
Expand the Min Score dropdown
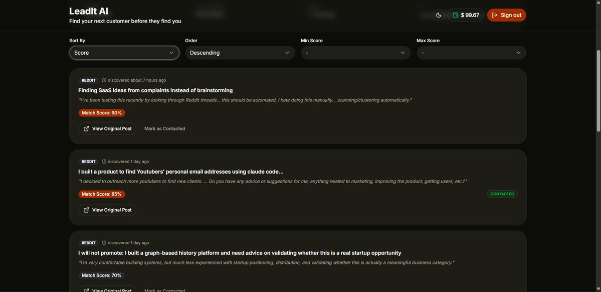tap(356, 53)
